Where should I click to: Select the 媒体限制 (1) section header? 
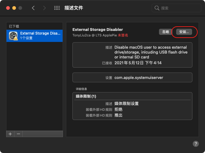pos(86,96)
